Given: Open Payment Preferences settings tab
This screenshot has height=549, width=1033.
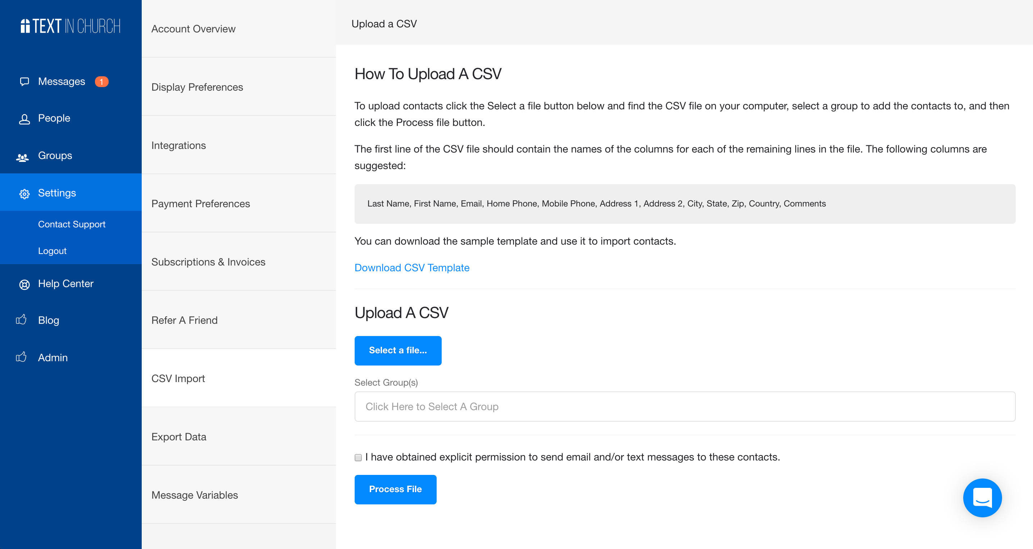Looking at the screenshot, I should [x=238, y=203].
